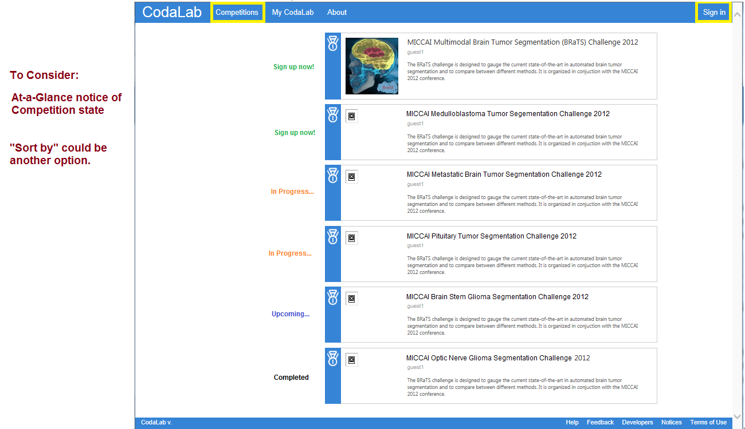Click broken image icon on Medulloblastoma card
The width and height of the screenshot is (745, 429).
pyautogui.click(x=352, y=116)
